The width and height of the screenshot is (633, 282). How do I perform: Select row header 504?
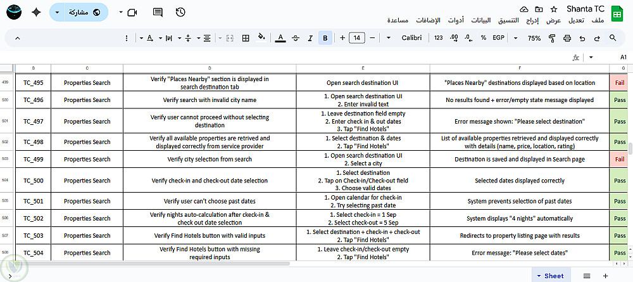pyautogui.click(x=5, y=181)
